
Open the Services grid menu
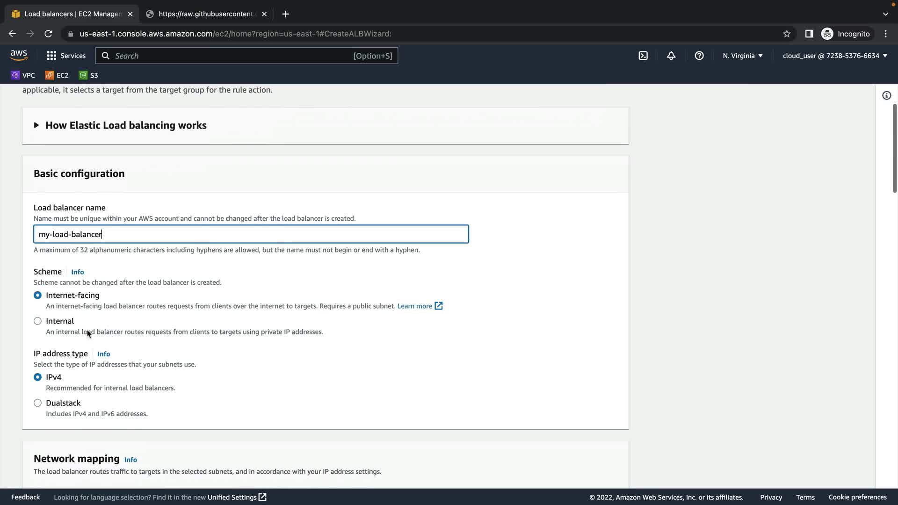(x=66, y=56)
